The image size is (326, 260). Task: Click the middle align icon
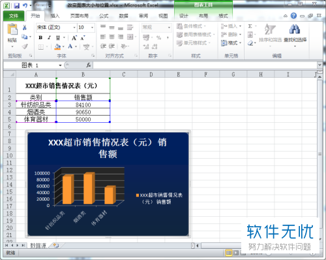pos(111,27)
